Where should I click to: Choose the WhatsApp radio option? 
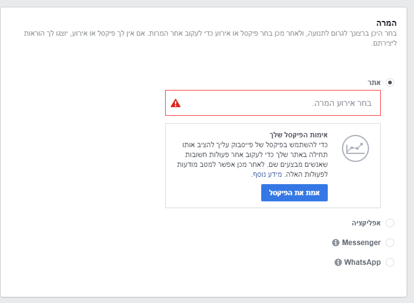[x=390, y=262]
